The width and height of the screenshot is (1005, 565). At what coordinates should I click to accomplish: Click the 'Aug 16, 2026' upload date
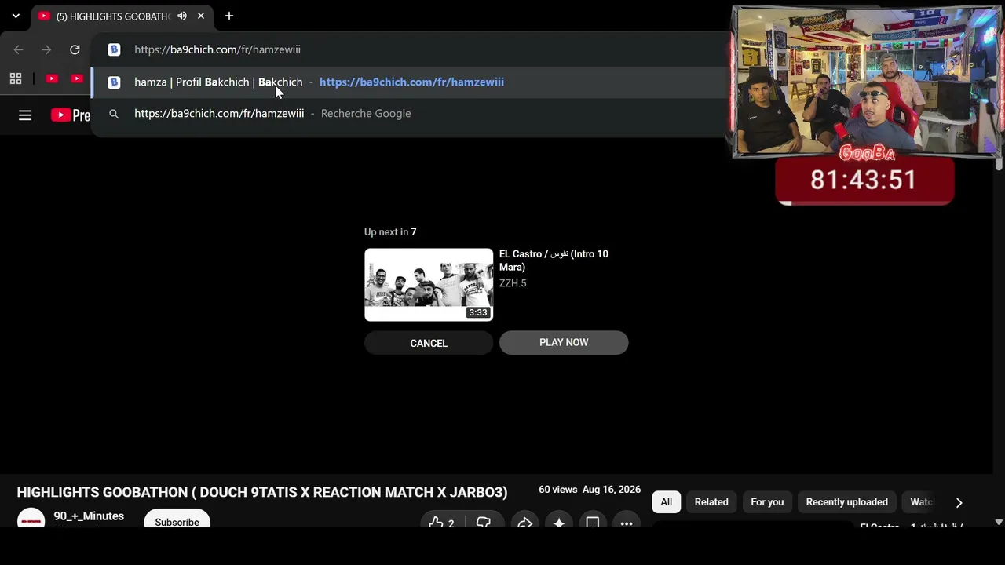coord(612,490)
